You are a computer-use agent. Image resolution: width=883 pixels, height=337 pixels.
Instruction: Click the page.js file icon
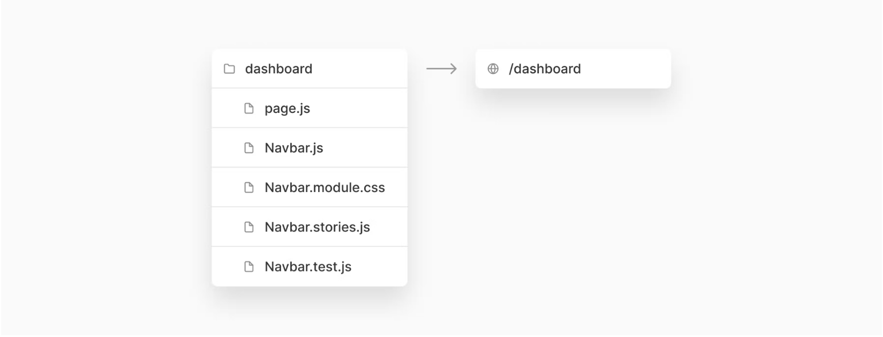pyautogui.click(x=249, y=108)
